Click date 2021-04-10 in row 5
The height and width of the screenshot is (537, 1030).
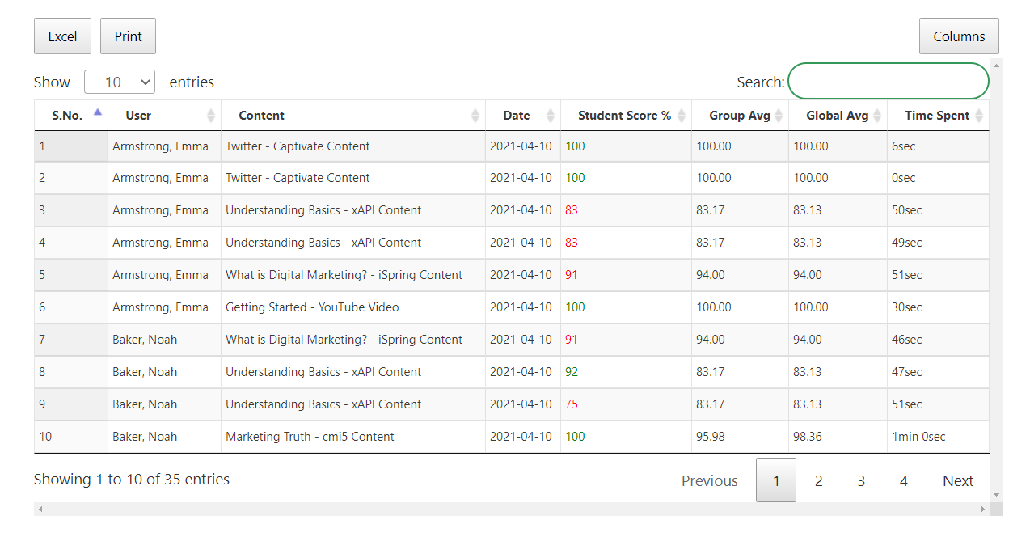click(521, 275)
